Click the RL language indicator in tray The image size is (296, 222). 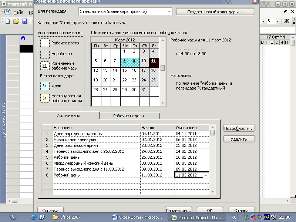click(x=233, y=217)
